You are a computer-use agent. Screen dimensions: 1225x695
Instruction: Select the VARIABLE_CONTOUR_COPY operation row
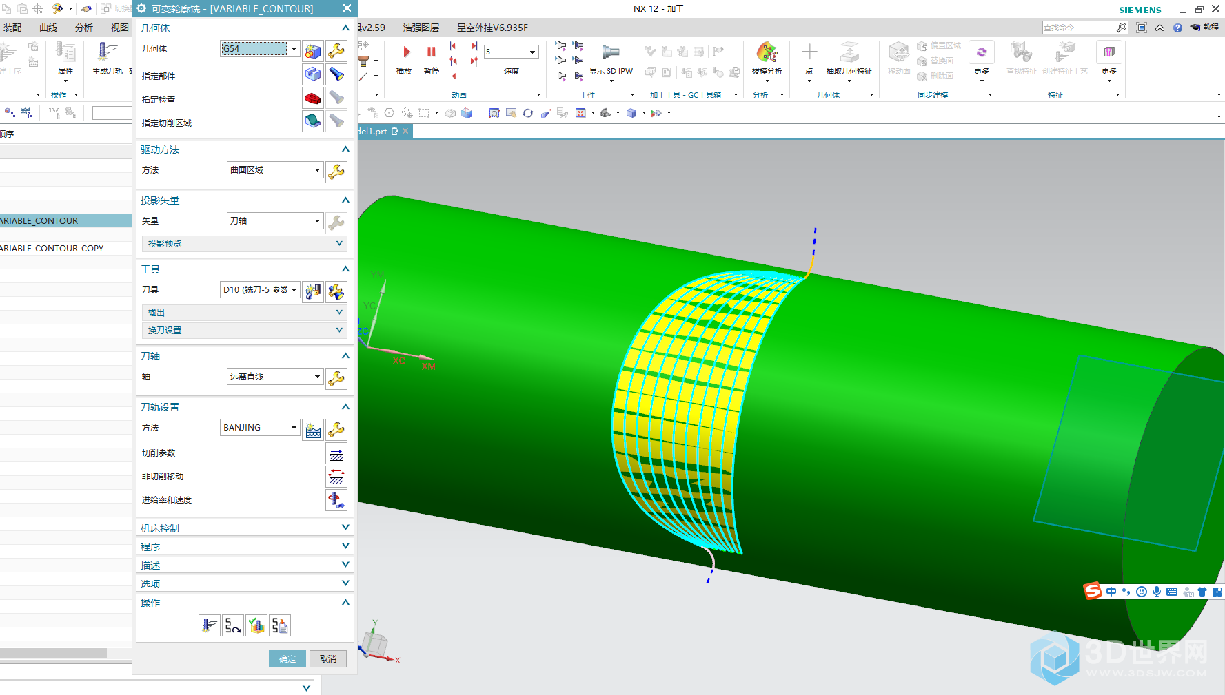click(x=65, y=248)
